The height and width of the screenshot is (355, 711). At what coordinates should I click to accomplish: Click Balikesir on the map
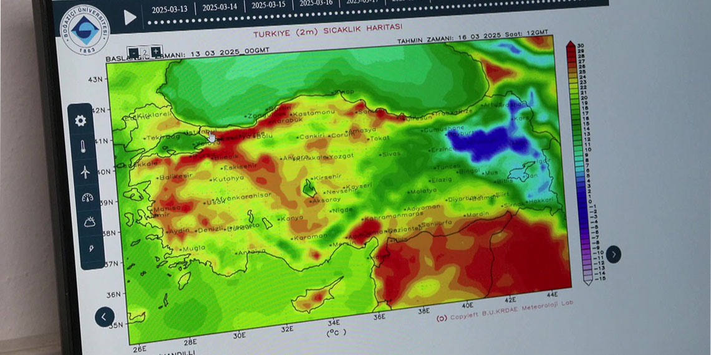[x=175, y=177]
